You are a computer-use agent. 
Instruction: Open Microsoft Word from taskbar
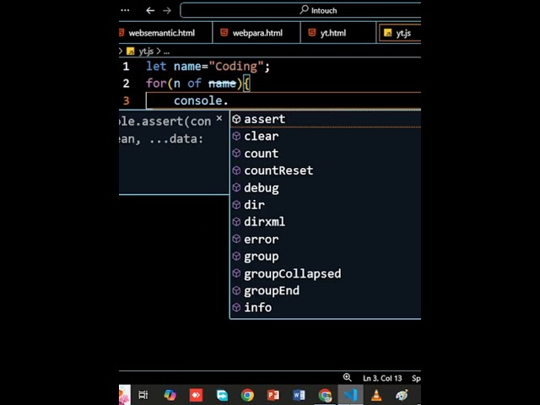(x=299, y=395)
